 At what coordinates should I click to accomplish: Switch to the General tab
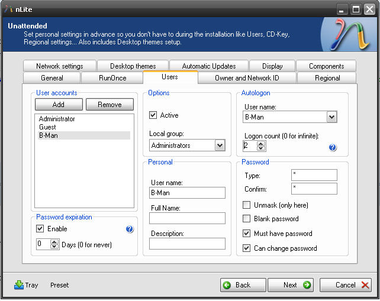point(52,78)
